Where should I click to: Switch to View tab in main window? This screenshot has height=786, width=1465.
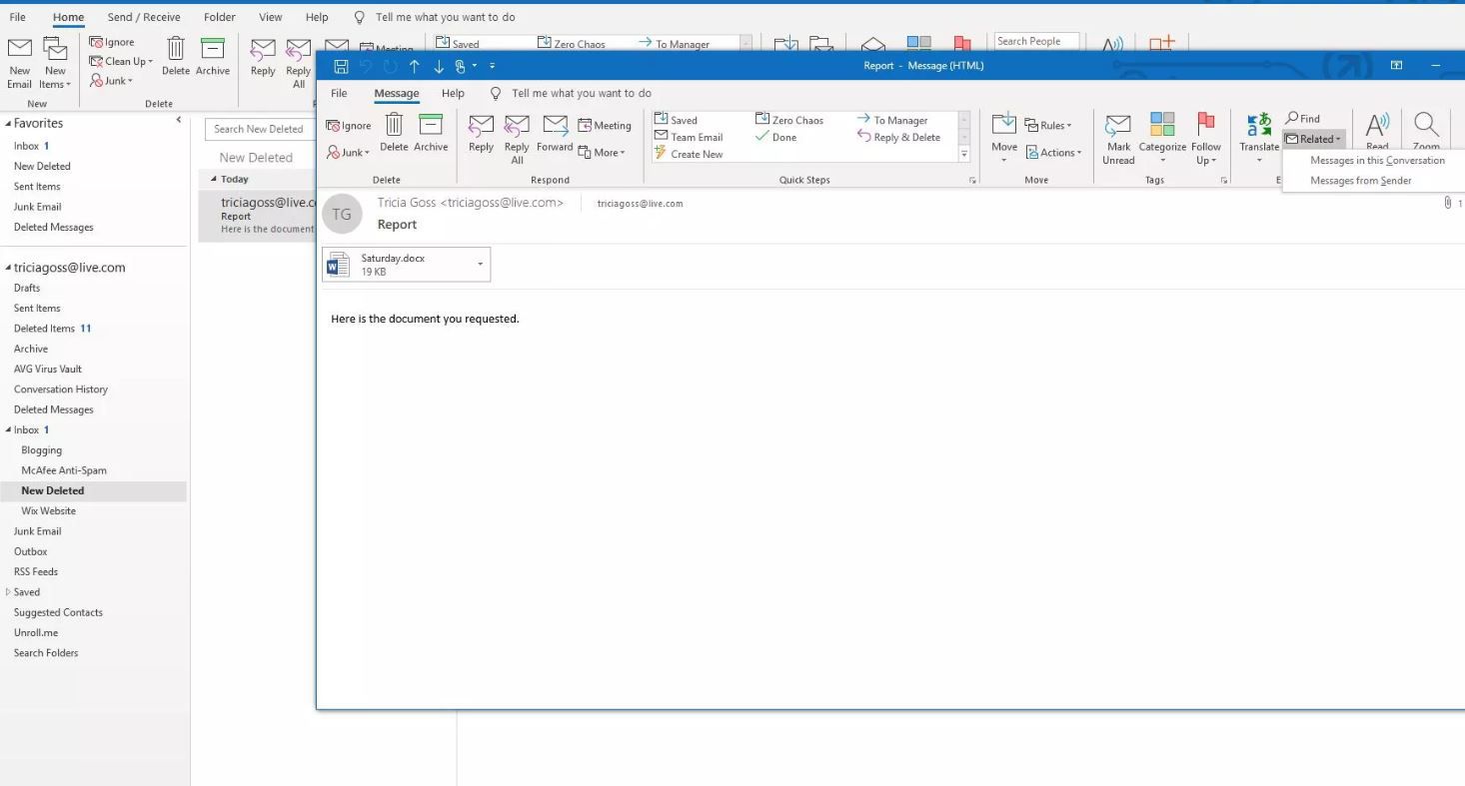(270, 17)
